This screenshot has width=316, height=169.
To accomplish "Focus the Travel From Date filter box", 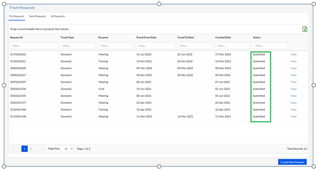I will coord(155,46).
